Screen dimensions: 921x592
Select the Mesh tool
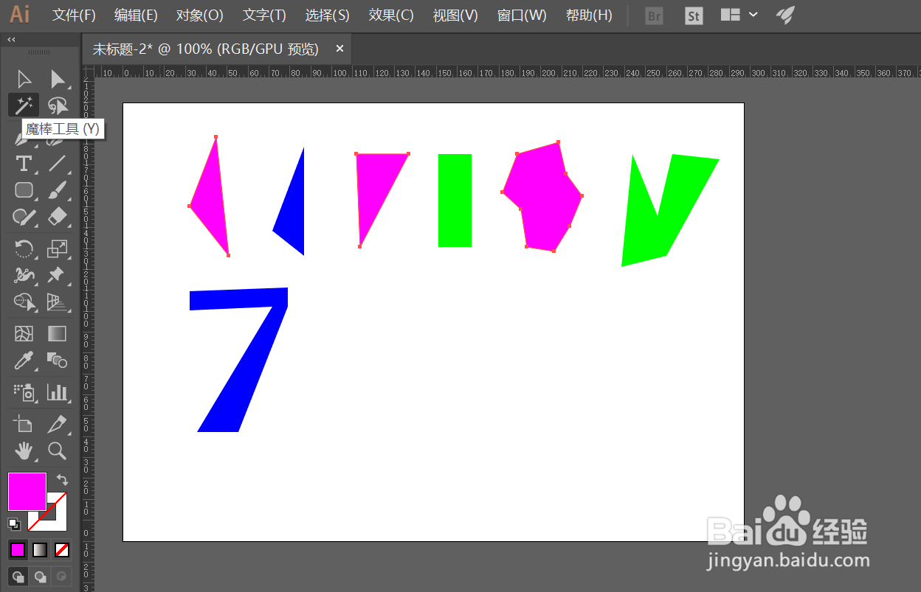pyautogui.click(x=24, y=334)
